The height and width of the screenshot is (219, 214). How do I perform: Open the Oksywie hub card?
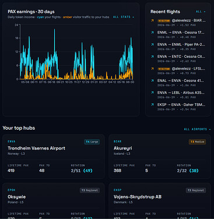54,200
